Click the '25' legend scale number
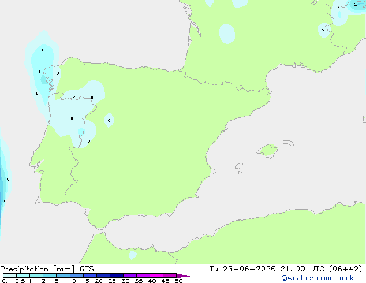The width and height of the screenshot is (366, 283). pos(112,281)
